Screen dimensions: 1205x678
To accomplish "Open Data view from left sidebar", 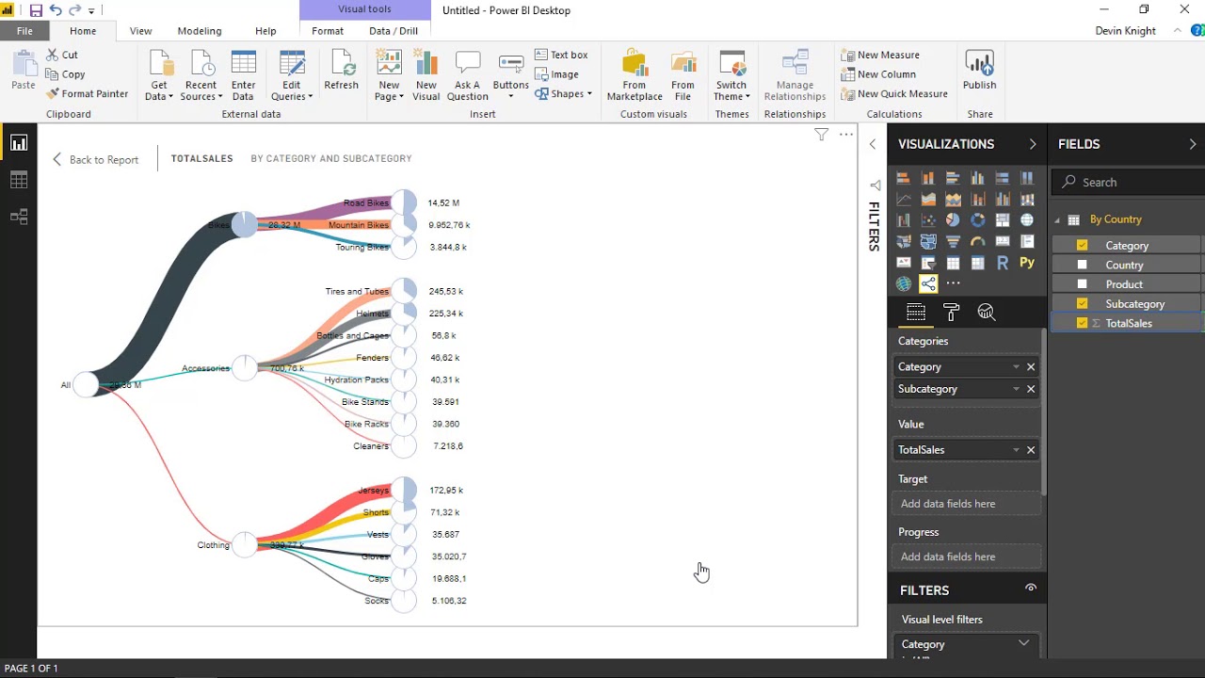I will 19,180.
